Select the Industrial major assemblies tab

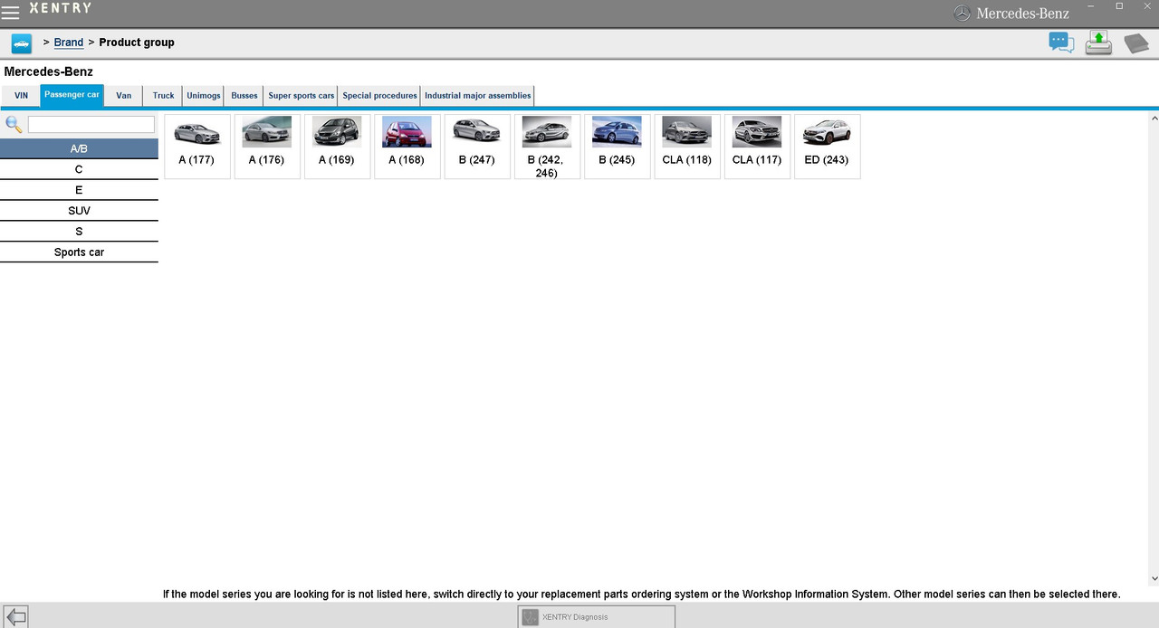pos(478,96)
